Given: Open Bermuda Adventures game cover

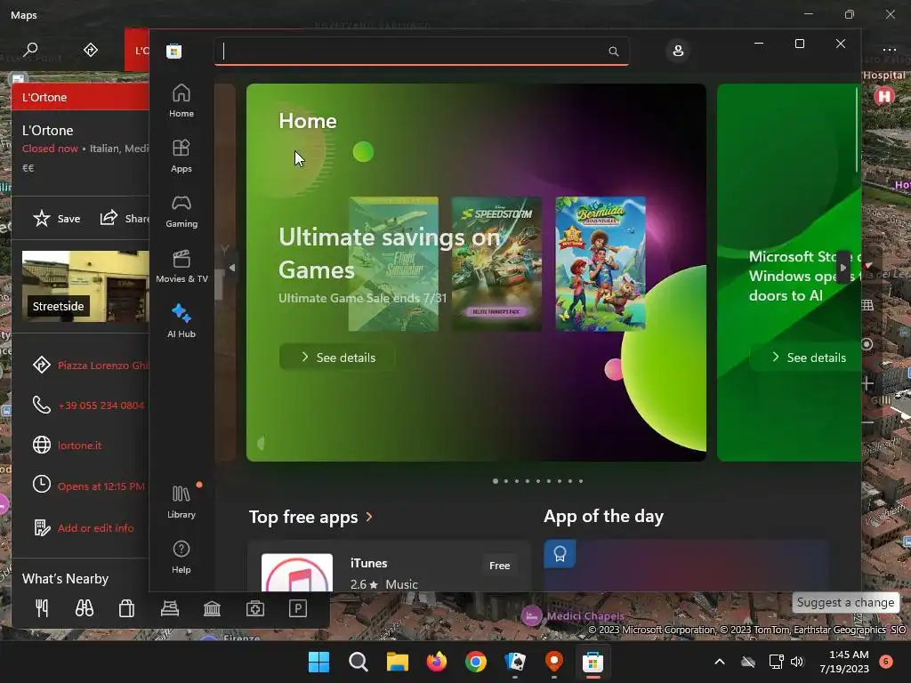Looking at the screenshot, I should tap(601, 263).
